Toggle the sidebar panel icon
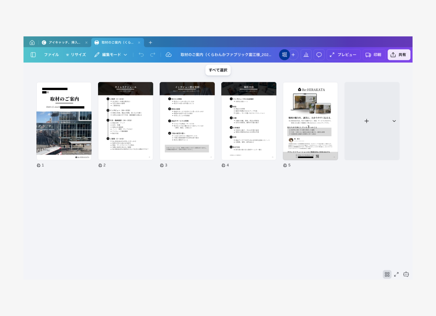Image resolution: width=436 pixels, height=316 pixels. (33, 55)
